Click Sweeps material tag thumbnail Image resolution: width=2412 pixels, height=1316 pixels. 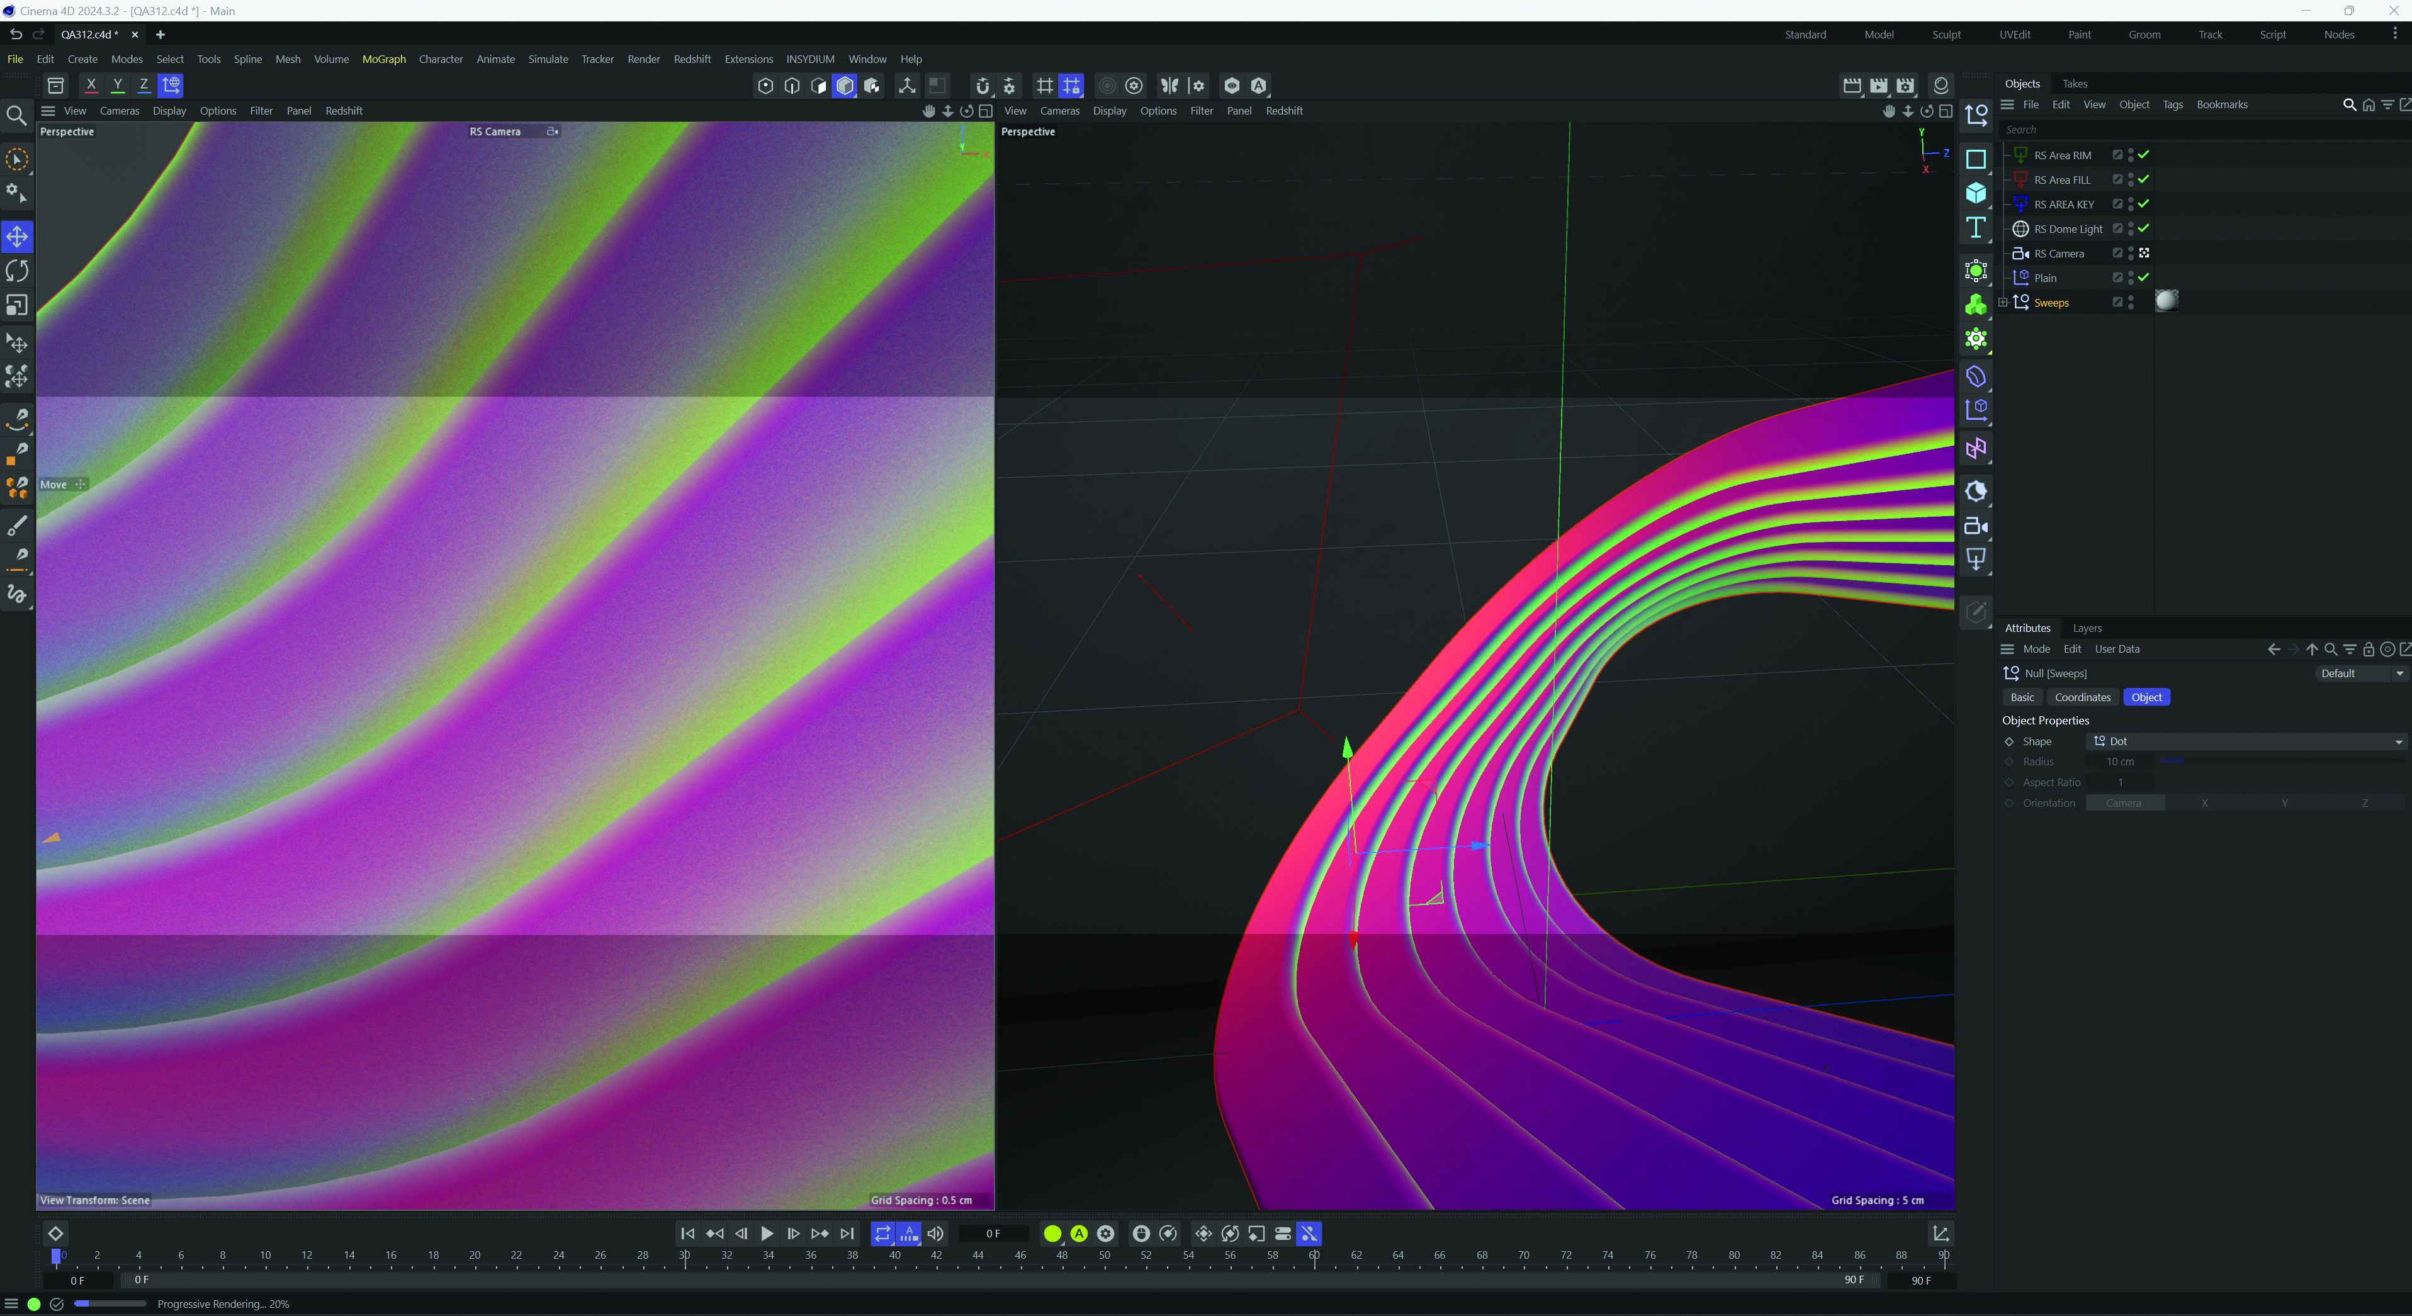[x=2167, y=300]
